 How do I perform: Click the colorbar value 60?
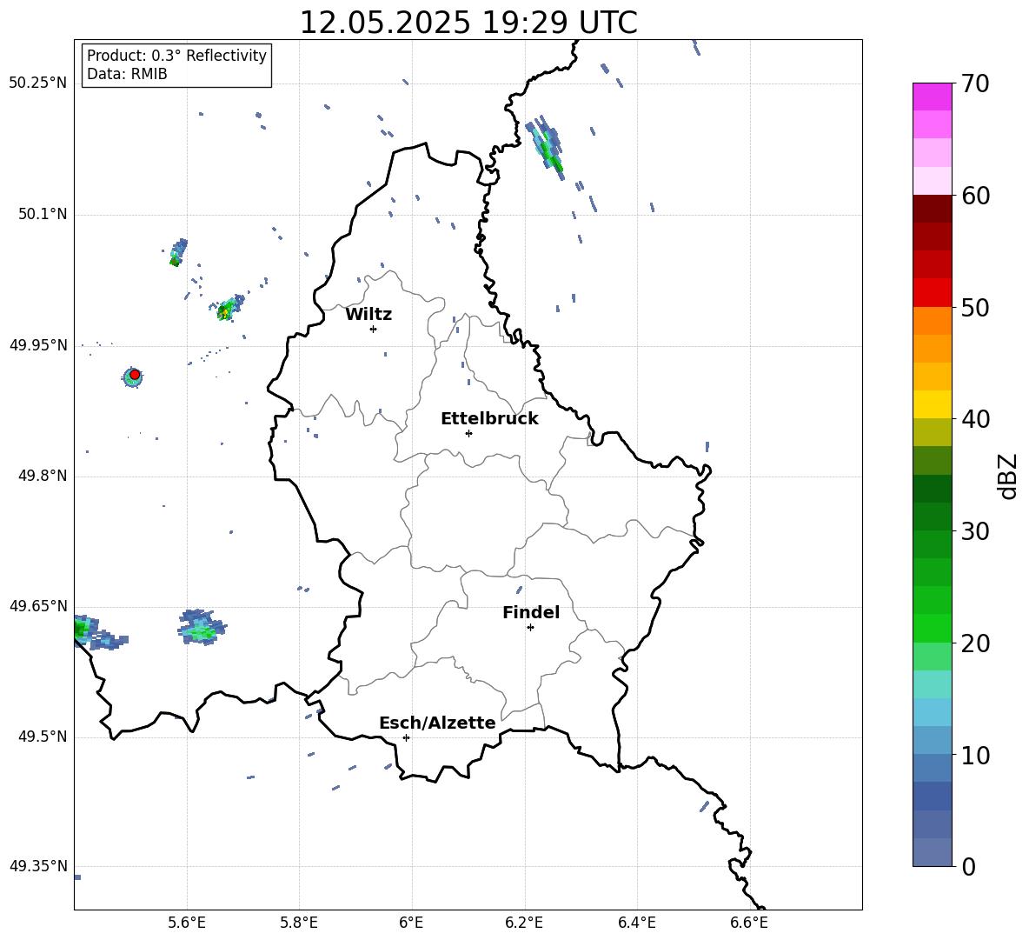pos(975,196)
